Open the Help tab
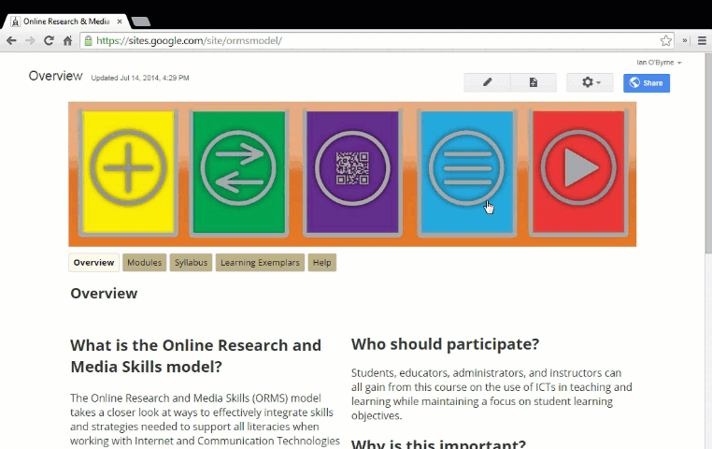712x449 pixels. [322, 263]
